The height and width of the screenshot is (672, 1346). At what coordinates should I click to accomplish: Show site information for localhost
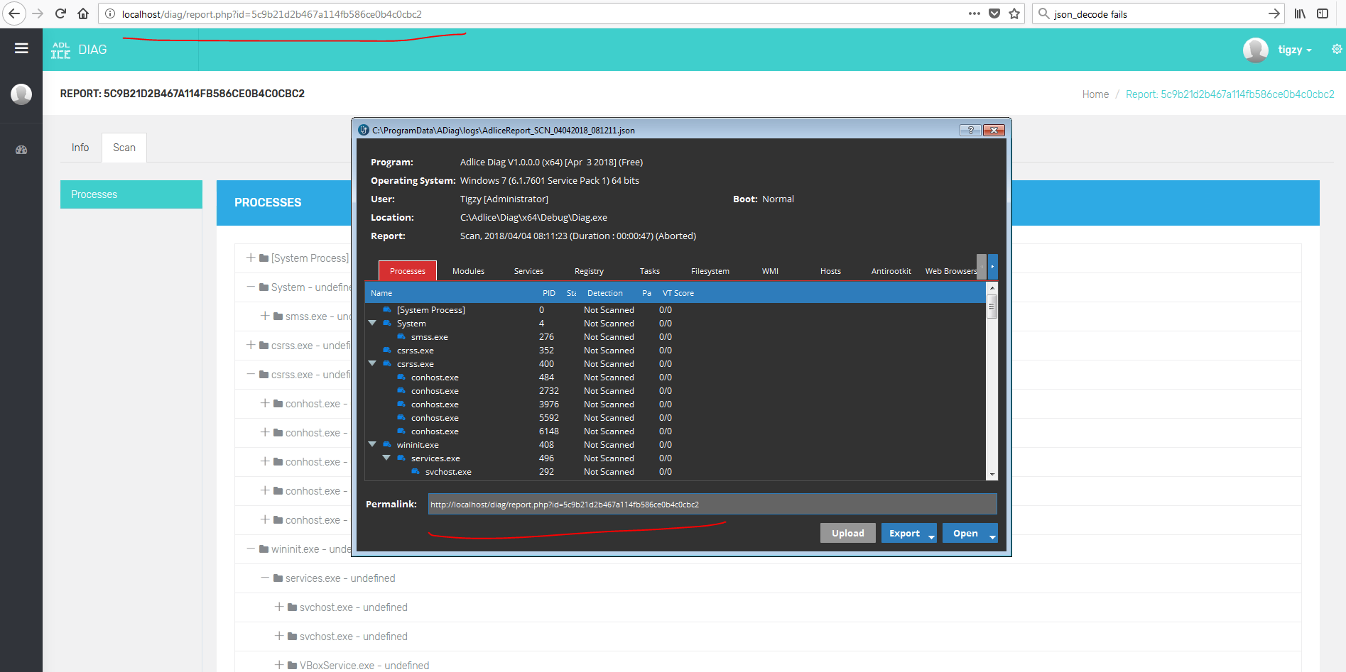tap(110, 13)
